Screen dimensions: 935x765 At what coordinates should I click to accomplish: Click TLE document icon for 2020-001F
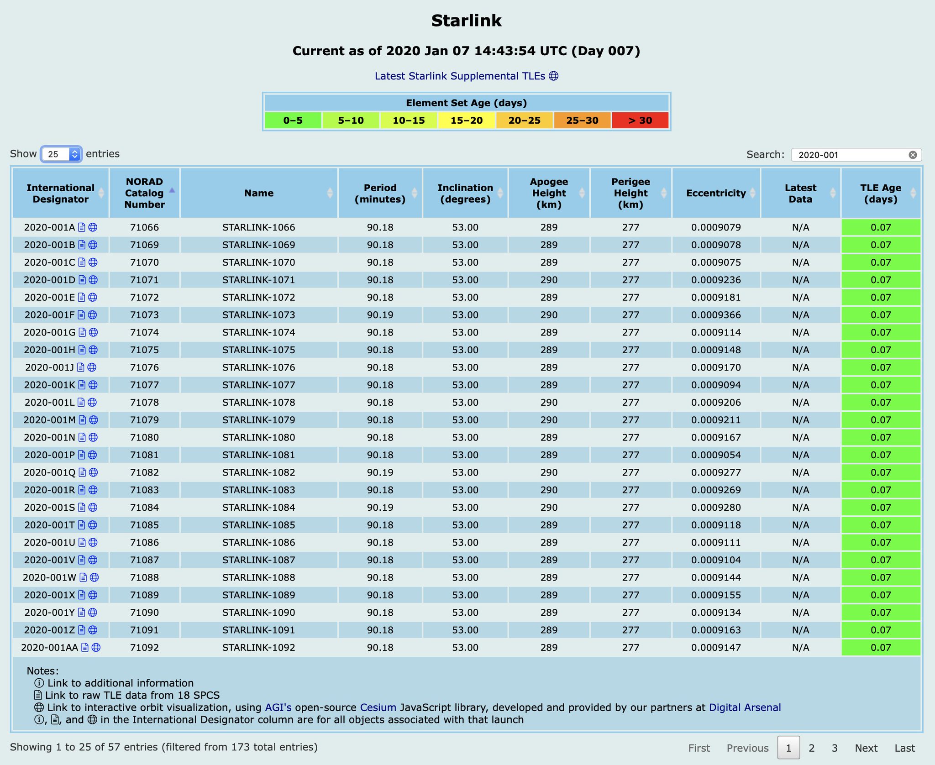click(81, 315)
